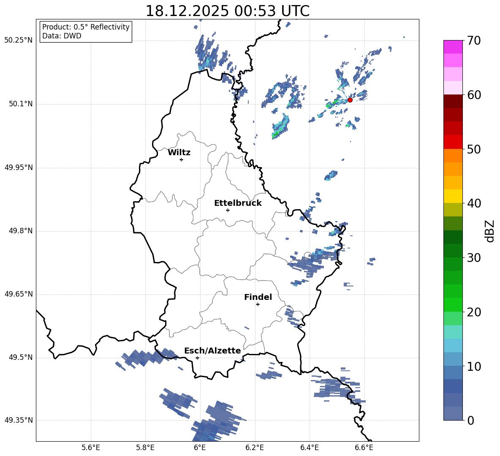Click the 50 colorbar tick label
Screen dimensions: 500x456
click(x=474, y=149)
